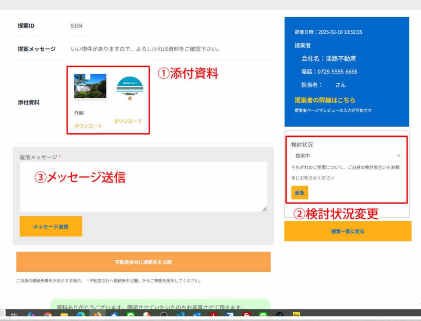Click 不動産会社に連絡先を公開 to share contact info
Image resolution: width=421 pixels, height=321 pixels.
143,261
